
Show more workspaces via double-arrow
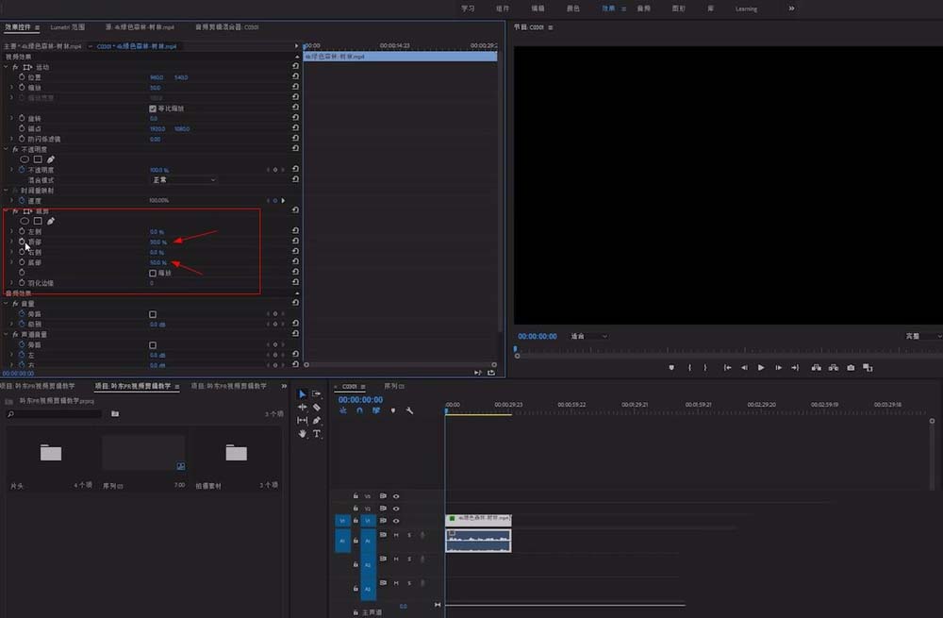791,8
